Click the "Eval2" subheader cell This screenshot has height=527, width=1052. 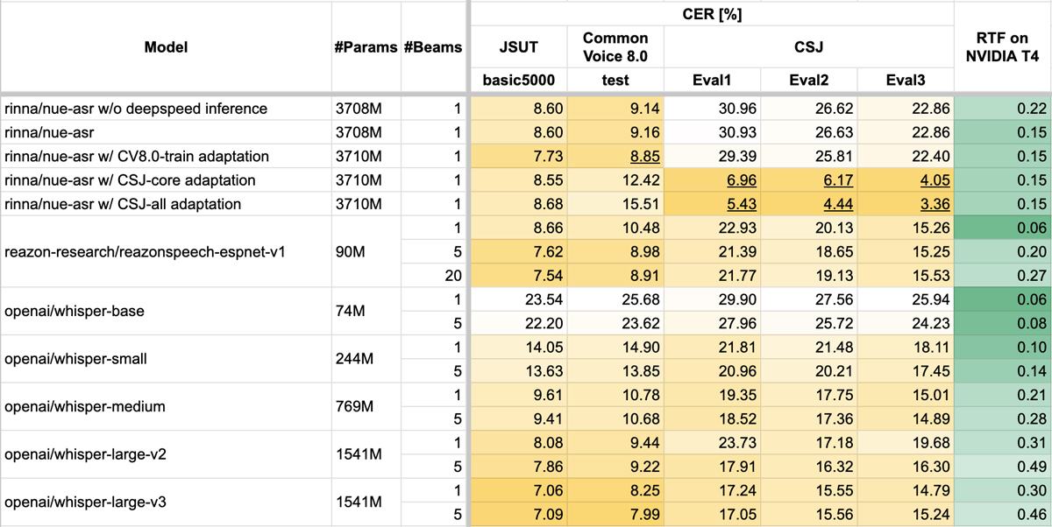[x=808, y=81]
